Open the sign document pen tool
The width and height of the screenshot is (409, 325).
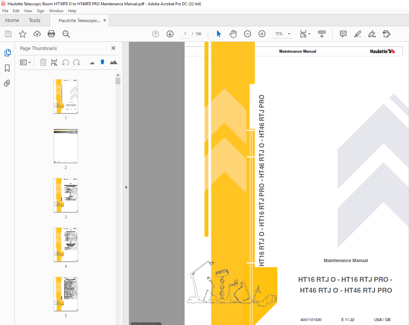click(372, 34)
